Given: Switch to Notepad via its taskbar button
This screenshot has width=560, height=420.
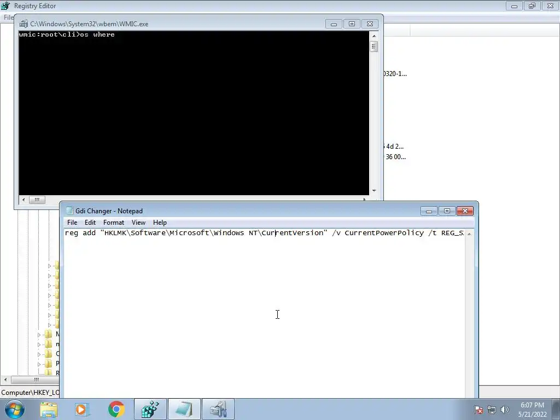Looking at the screenshot, I should click(x=184, y=409).
